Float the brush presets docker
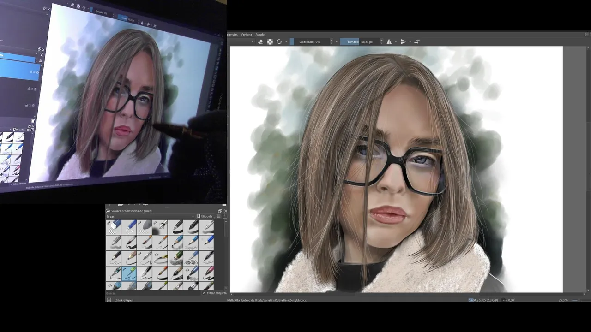The height and width of the screenshot is (332, 591). 220,211
